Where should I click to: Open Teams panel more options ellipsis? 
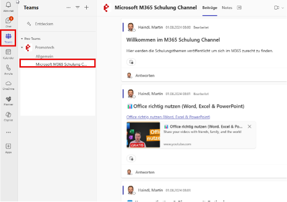(69, 8)
